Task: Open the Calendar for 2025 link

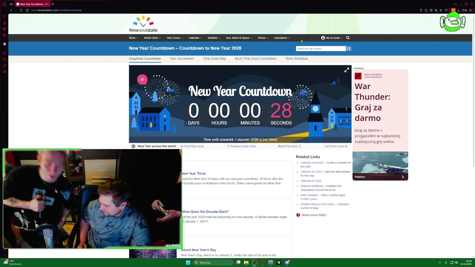Action: (311, 172)
